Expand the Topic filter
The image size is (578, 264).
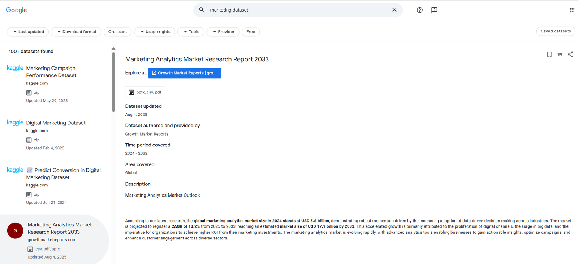click(191, 32)
